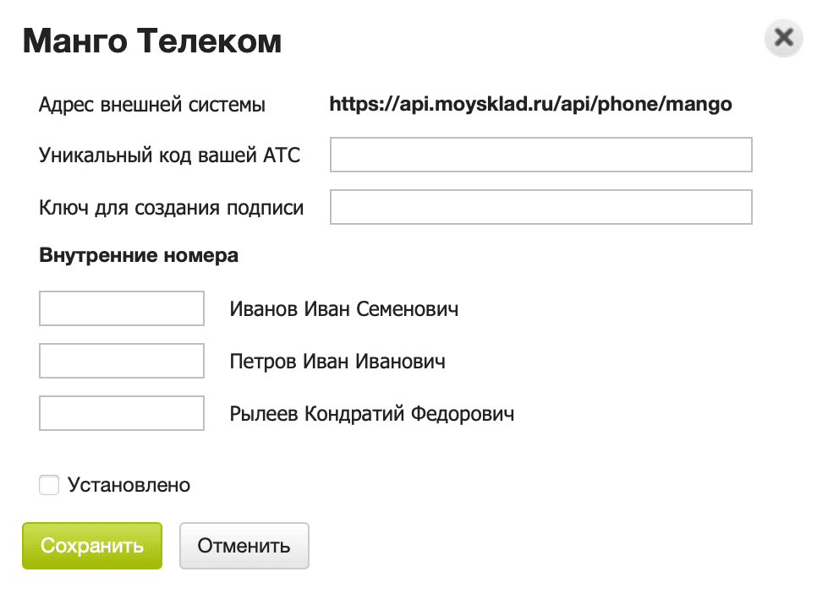817x610 pixels.
Task: Click the name Петров Иван Иванович
Action: coord(337,361)
